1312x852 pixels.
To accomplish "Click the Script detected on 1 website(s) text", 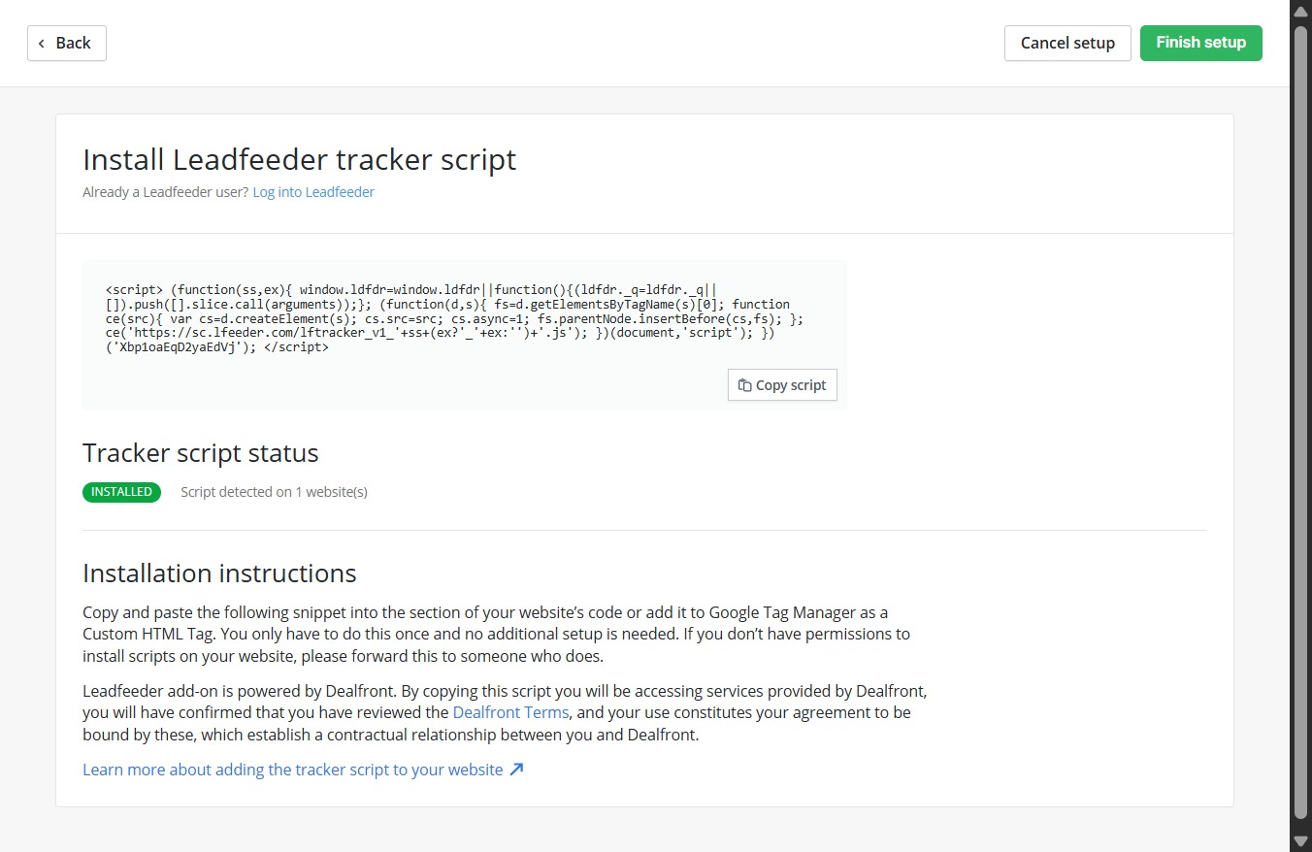I will pyautogui.click(x=274, y=492).
